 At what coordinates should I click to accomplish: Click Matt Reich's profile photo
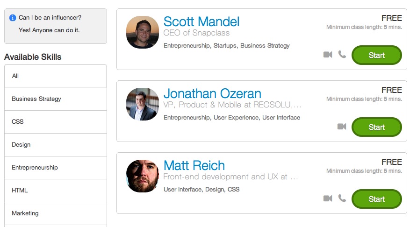pyautogui.click(x=142, y=176)
